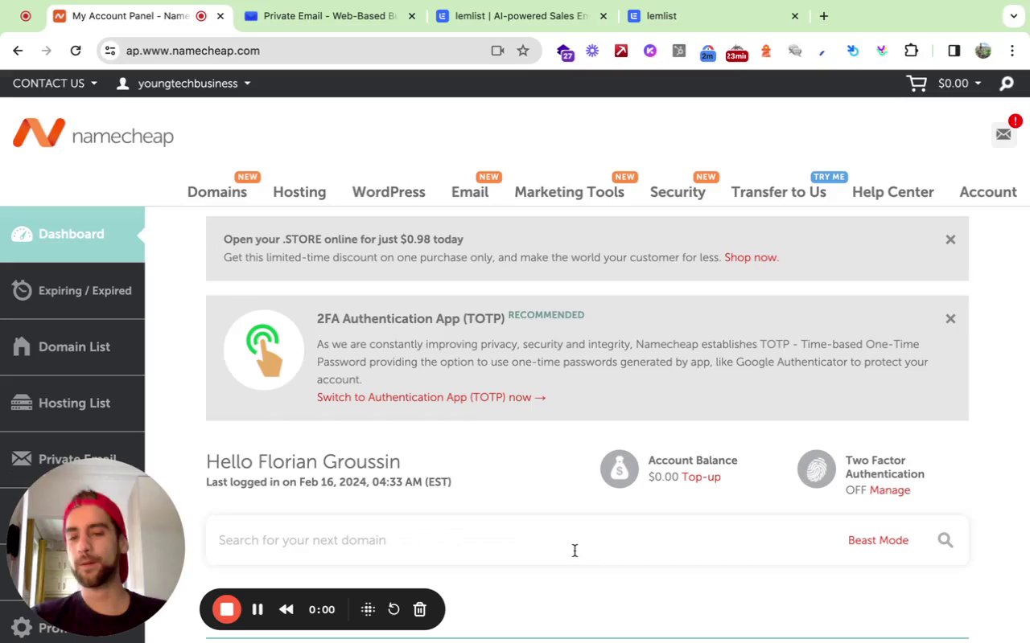Open the Marketing Tools navigation menu
Image resolution: width=1030 pixels, height=643 pixels.
570,192
